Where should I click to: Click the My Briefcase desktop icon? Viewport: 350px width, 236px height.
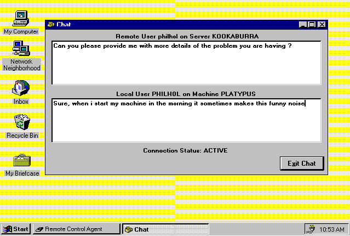(x=22, y=161)
